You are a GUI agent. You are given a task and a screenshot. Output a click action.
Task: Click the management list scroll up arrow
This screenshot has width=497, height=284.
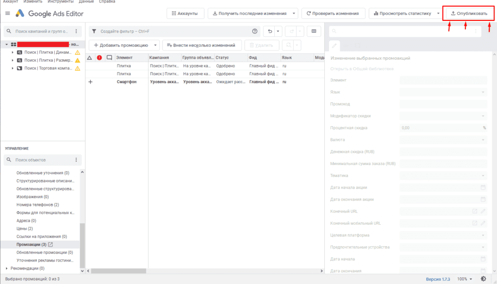[x=83, y=172]
